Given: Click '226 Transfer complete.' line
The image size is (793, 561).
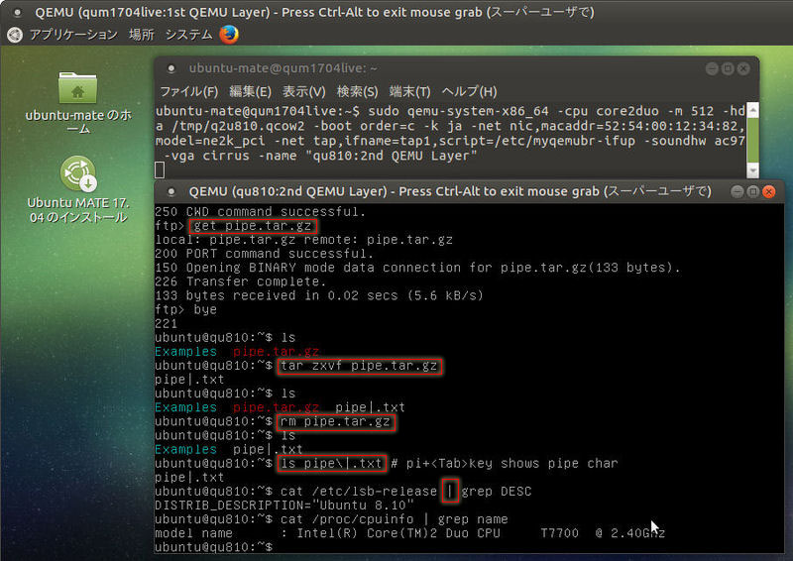Looking at the screenshot, I should click(x=240, y=281).
